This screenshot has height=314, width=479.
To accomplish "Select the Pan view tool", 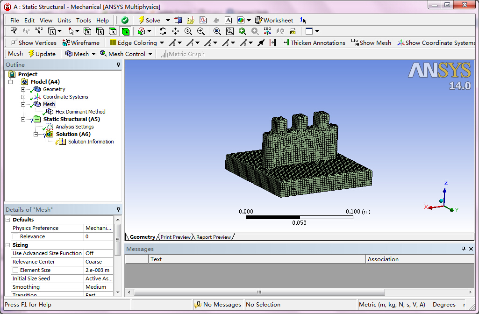I will coord(176,31).
